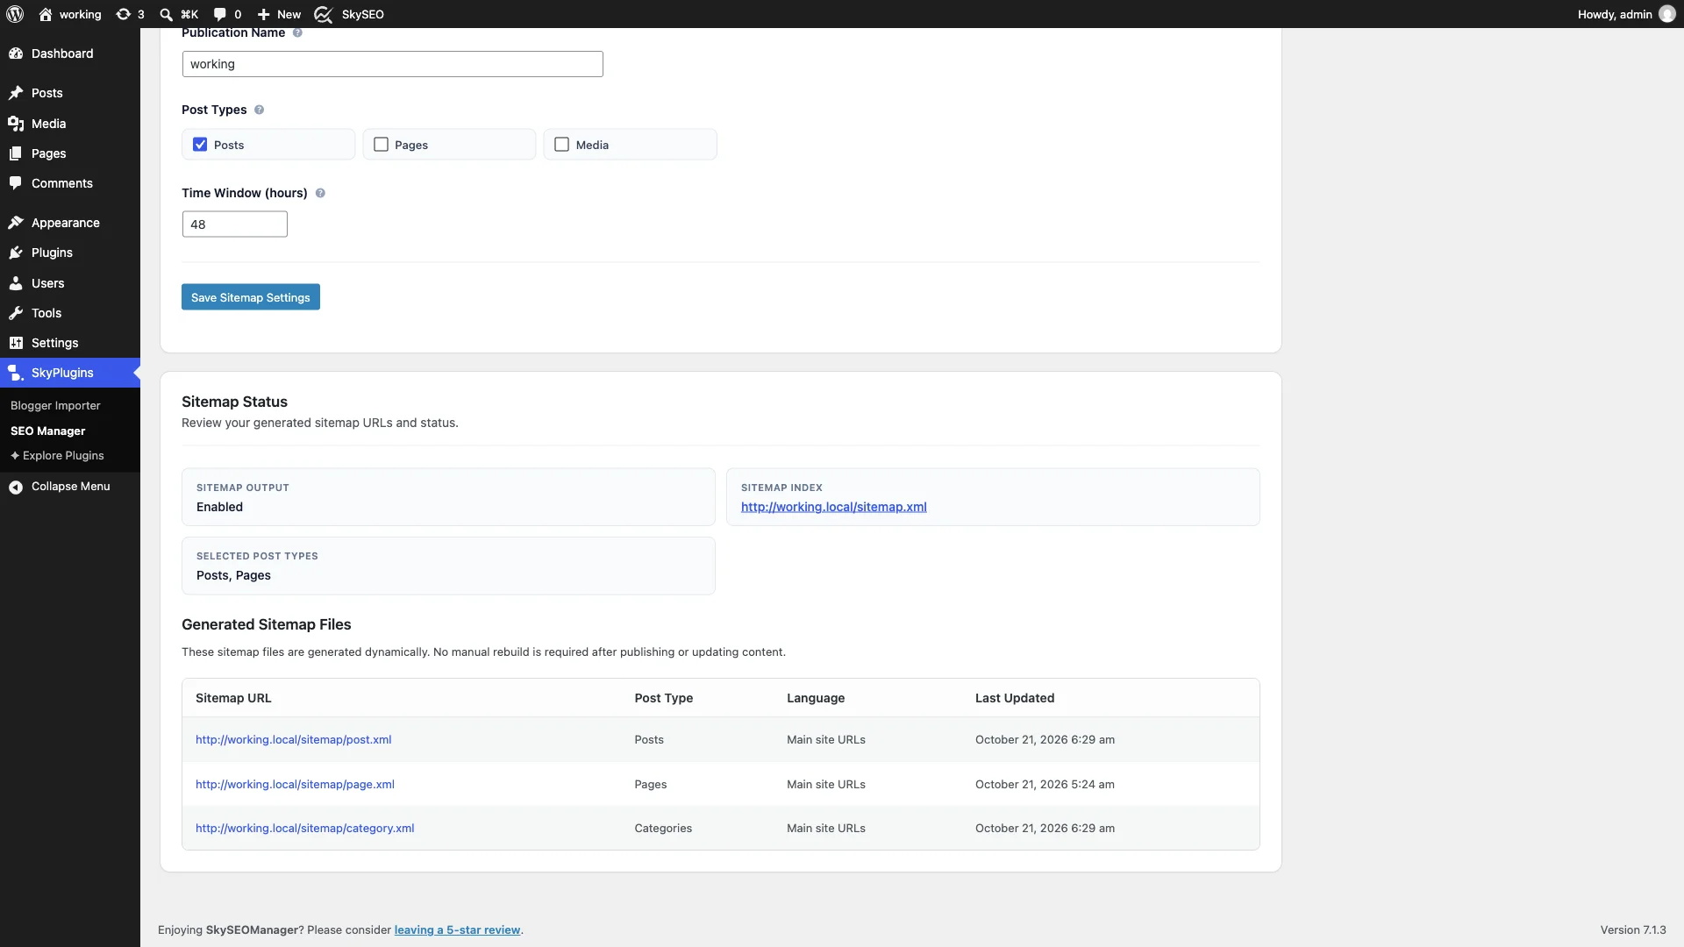This screenshot has height=947, width=1684.
Task: Open the category.xml sitemap link
Action: 305,829
